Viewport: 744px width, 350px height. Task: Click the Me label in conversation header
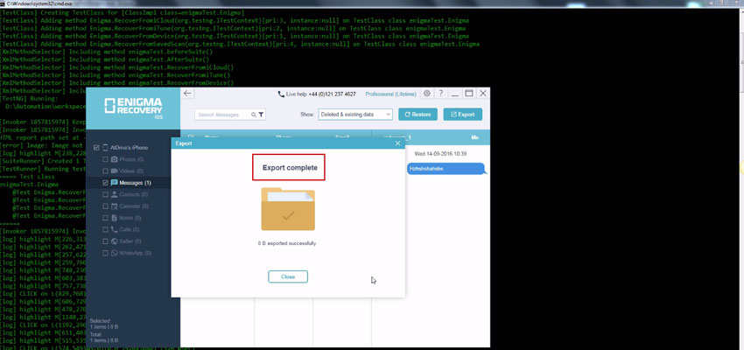475,137
